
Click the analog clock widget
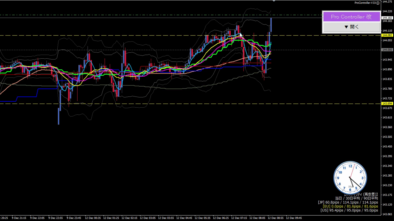coord(350,178)
